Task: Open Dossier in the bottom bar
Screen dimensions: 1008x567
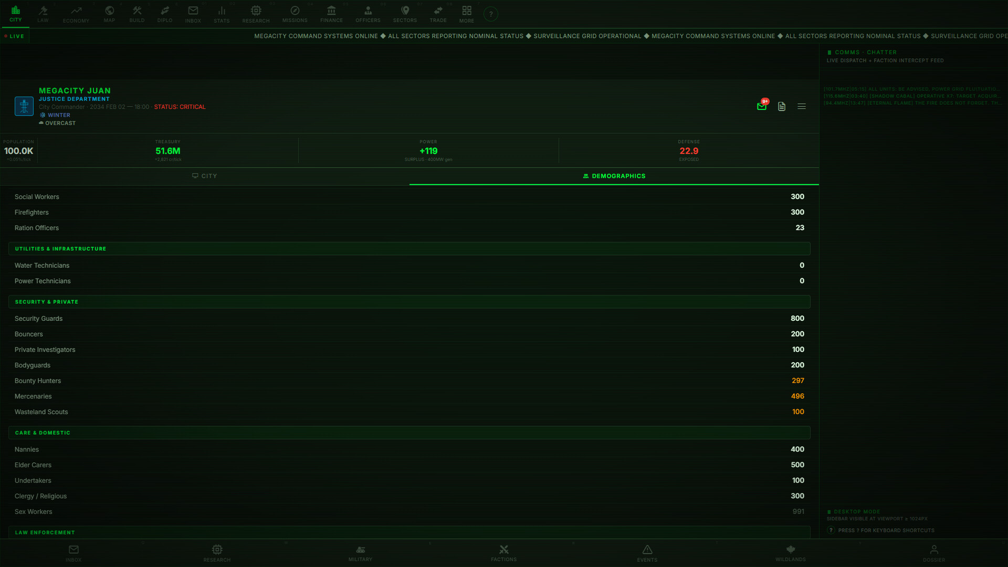Action: pyautogui.click(x=934, y=553)
